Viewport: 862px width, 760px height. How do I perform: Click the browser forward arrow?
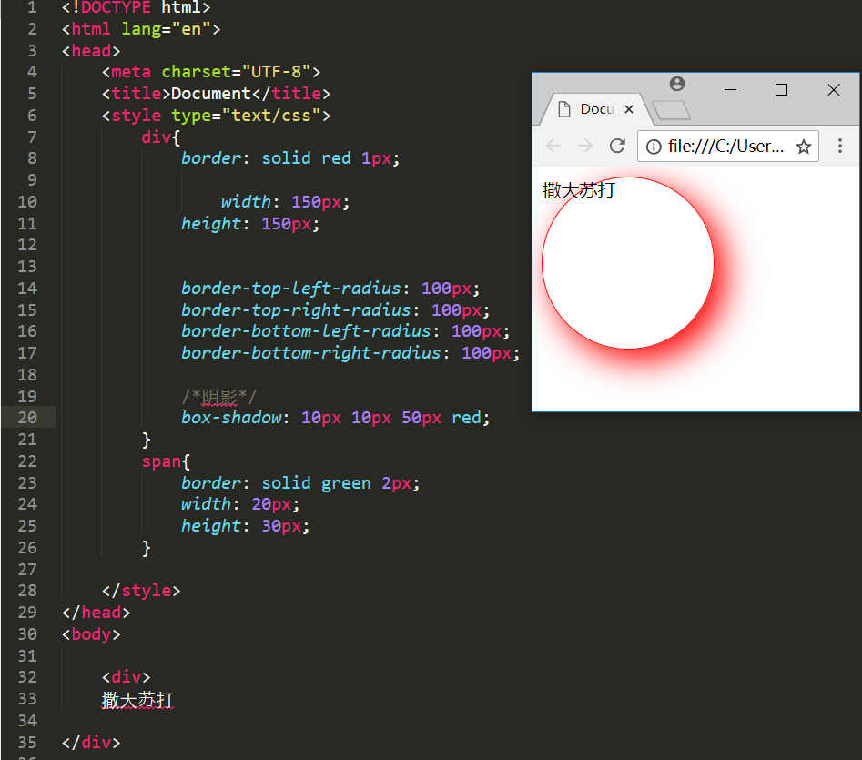click(x=585, y=146)
